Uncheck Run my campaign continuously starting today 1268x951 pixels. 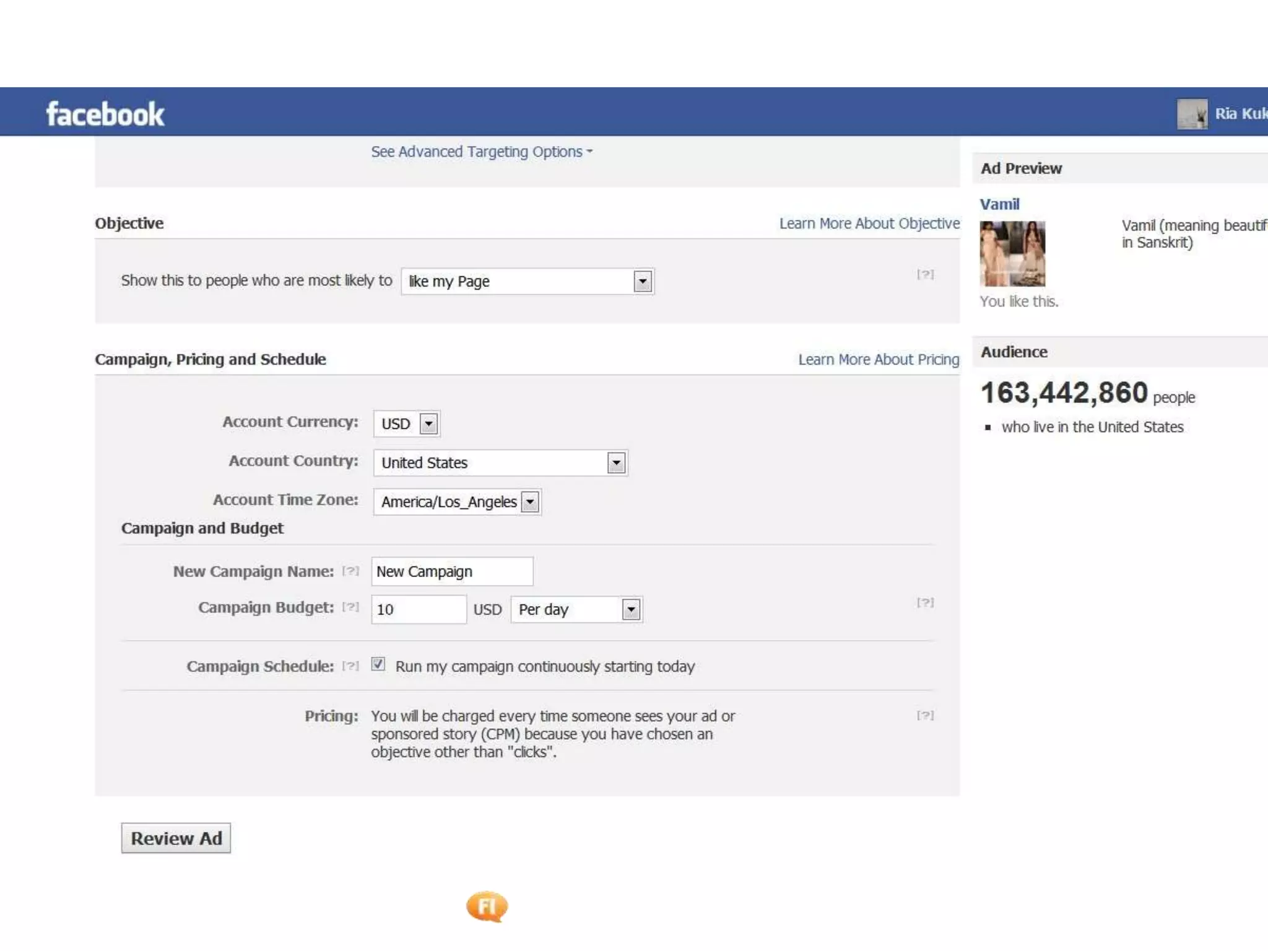click(x=378, y=664)
